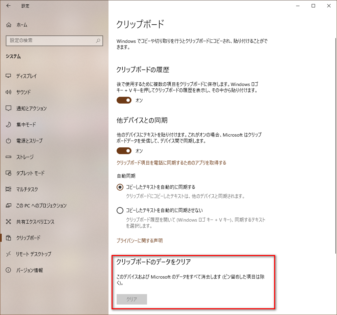Click the 電源とスリープ power icon
The width and height of the screenshot is (337, 315).
(x=9, y=141)
